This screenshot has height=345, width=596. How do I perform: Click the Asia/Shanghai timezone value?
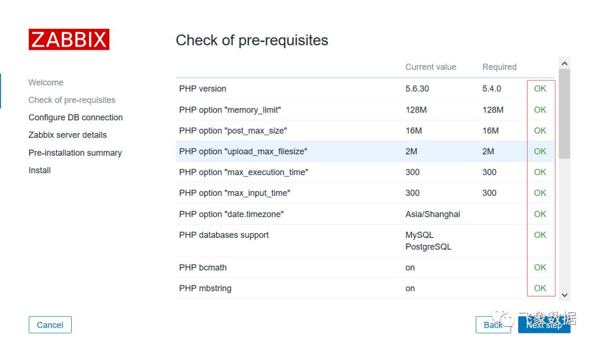[433, 214]
